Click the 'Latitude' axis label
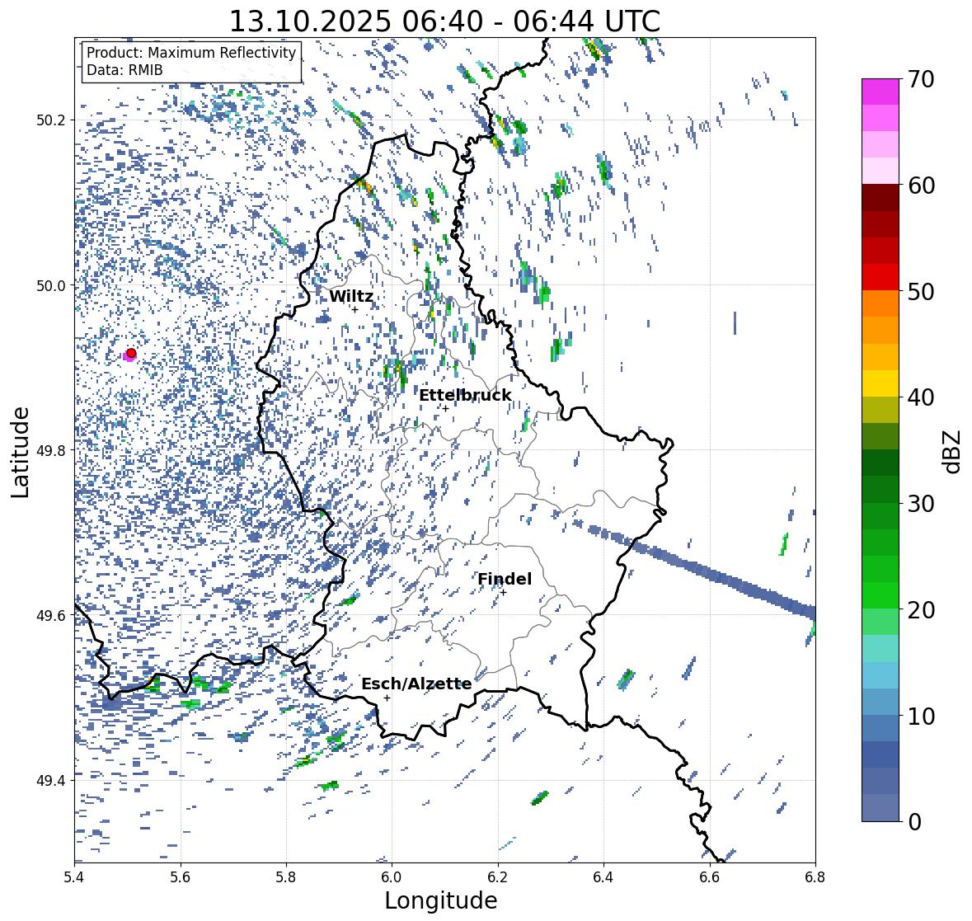The height and width of the screenshot is (921, 972). pyautogui.click(x=21, y=452)
